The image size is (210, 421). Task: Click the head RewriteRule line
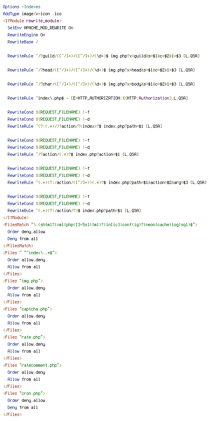coord(101,70)
